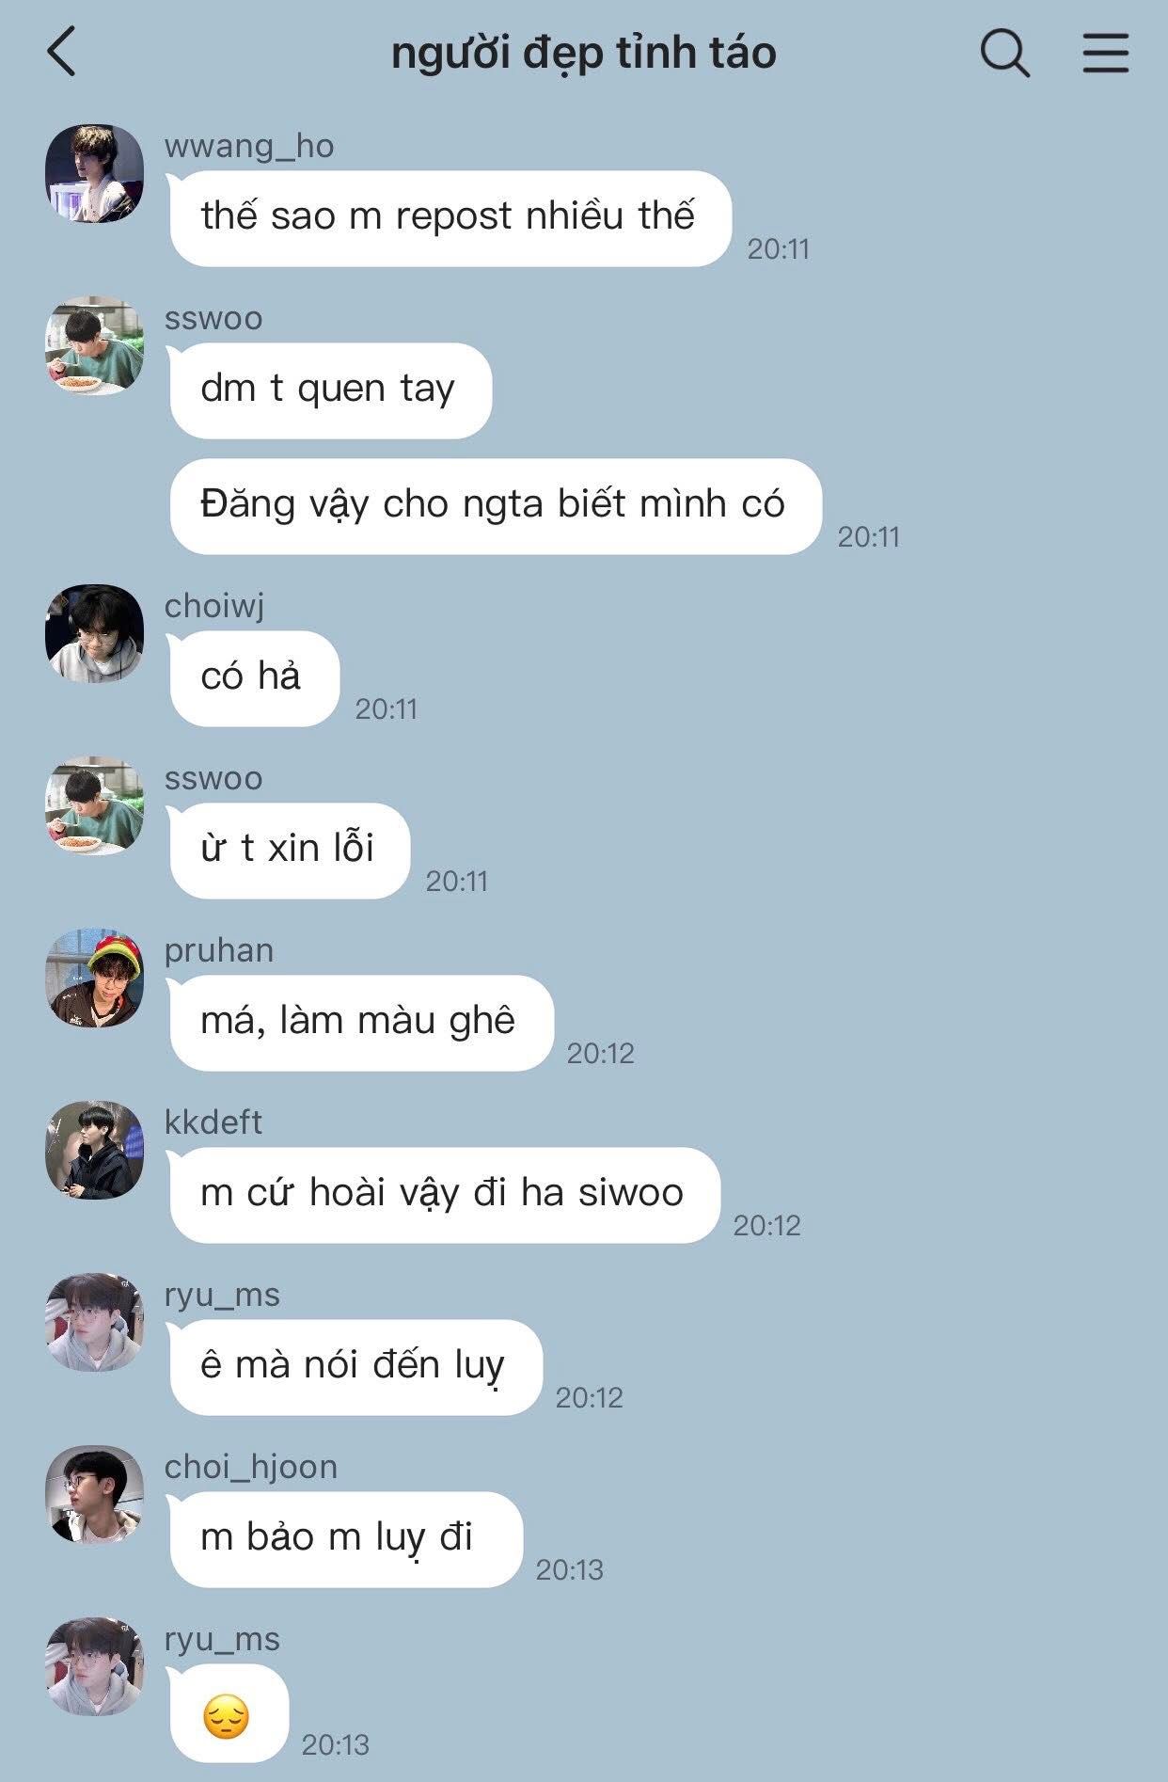Tap choiwj's profile avatar
Viewport: 1168px width, 1782px height.
pos(94,633)
